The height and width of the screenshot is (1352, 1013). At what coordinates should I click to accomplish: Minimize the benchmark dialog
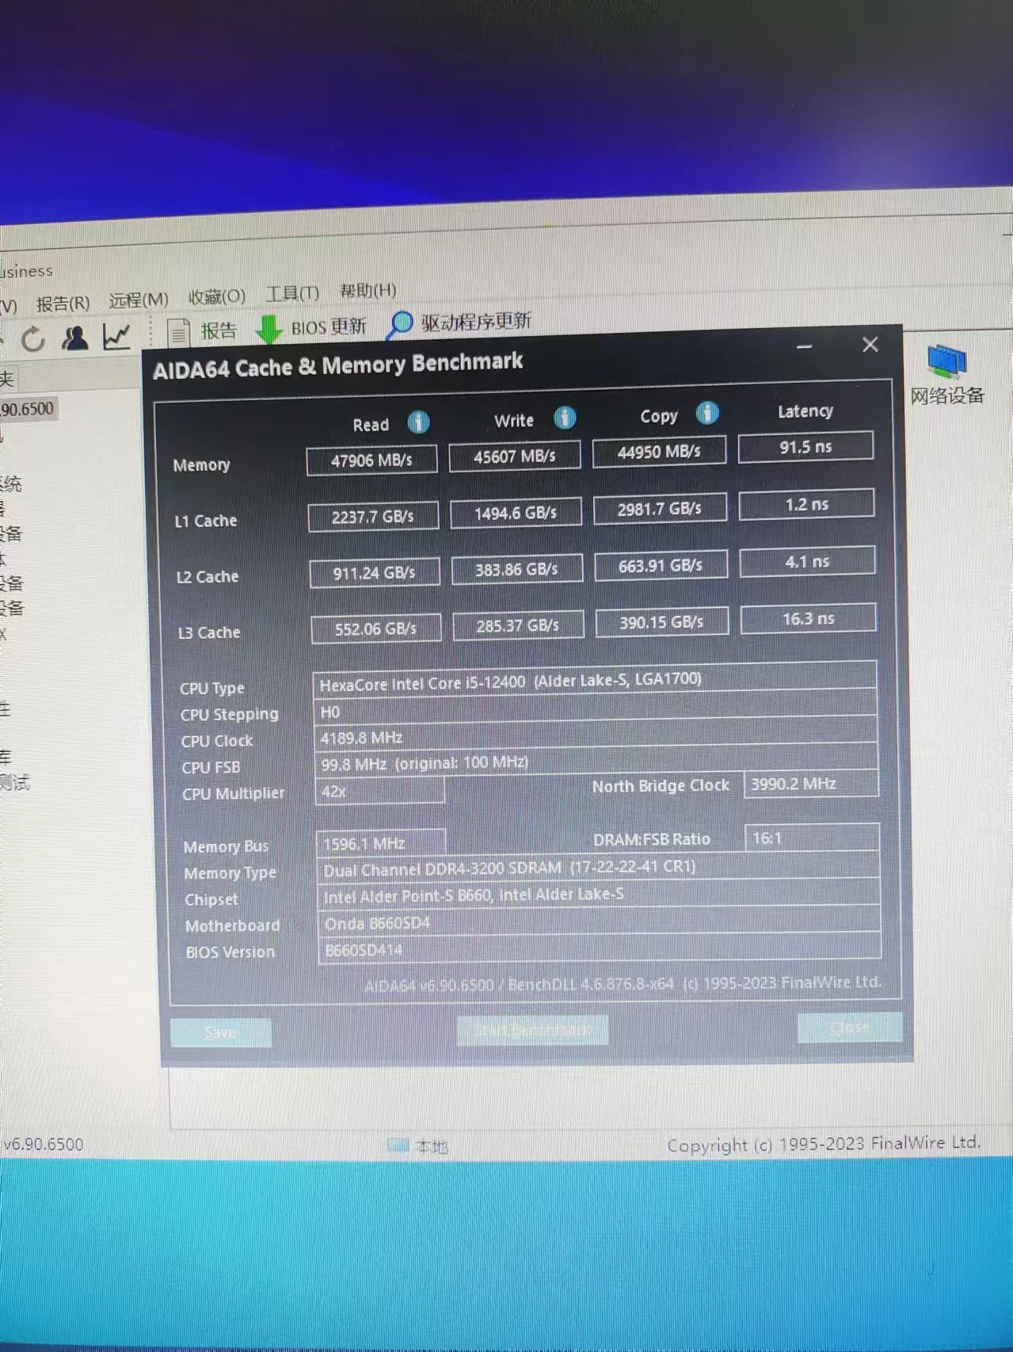pyautogui.click(x=804, y=347)
